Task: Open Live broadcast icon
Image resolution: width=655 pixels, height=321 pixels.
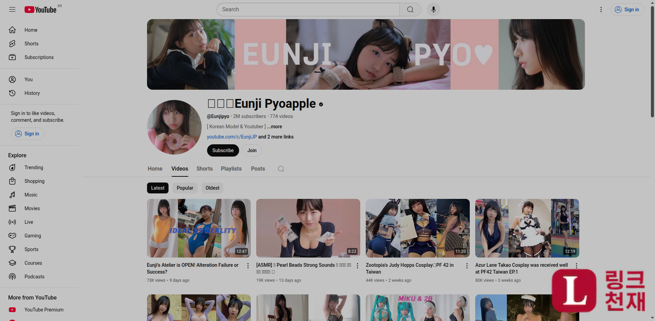Action: (x=12, y=222)
